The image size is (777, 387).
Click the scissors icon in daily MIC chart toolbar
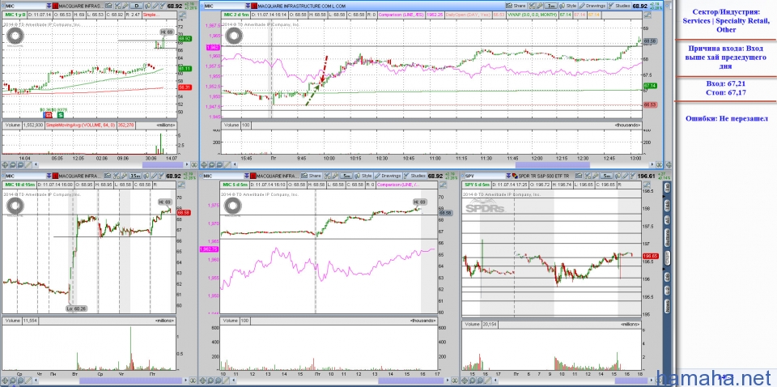pyautogui.click(x=117, y=6)
